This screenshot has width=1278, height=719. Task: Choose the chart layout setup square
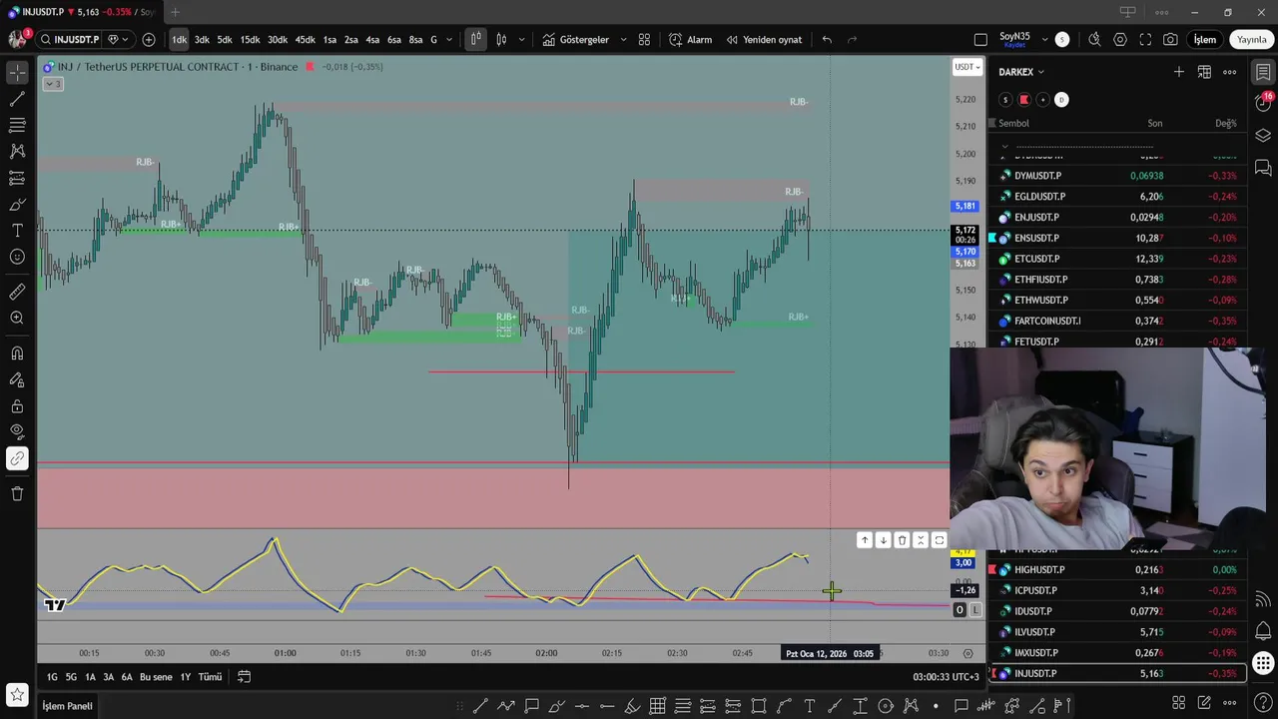tap(980, 40)
